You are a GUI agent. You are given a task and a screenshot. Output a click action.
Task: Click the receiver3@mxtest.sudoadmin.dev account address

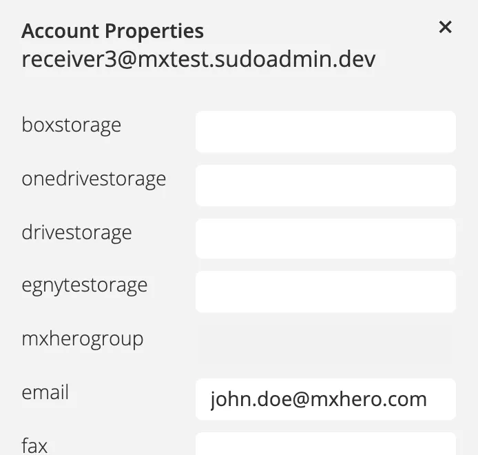tap(198, 59)
